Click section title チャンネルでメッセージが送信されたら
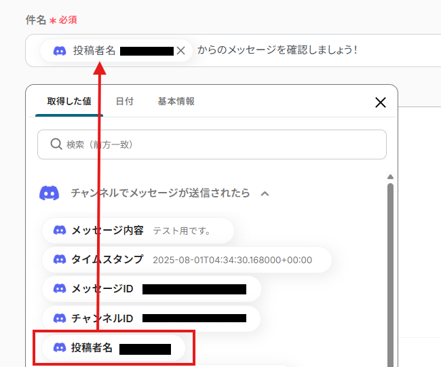The image size is (441, 367). point(160,193)
